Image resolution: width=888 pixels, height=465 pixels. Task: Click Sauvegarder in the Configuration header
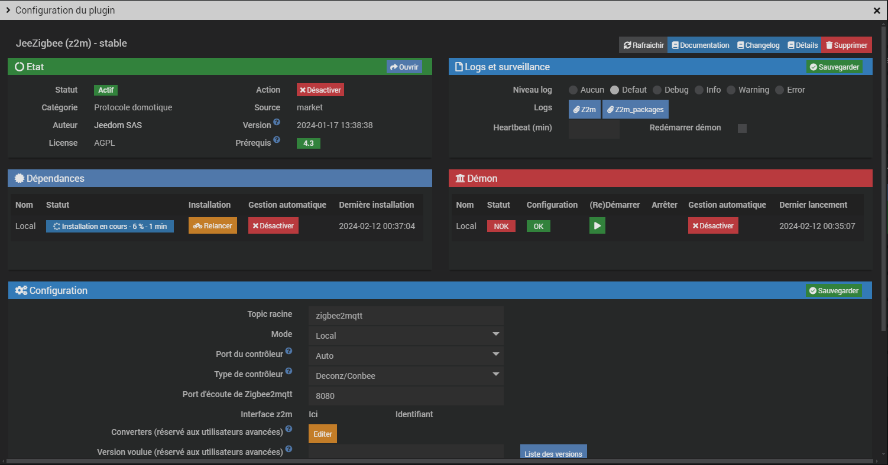(833, 291)
